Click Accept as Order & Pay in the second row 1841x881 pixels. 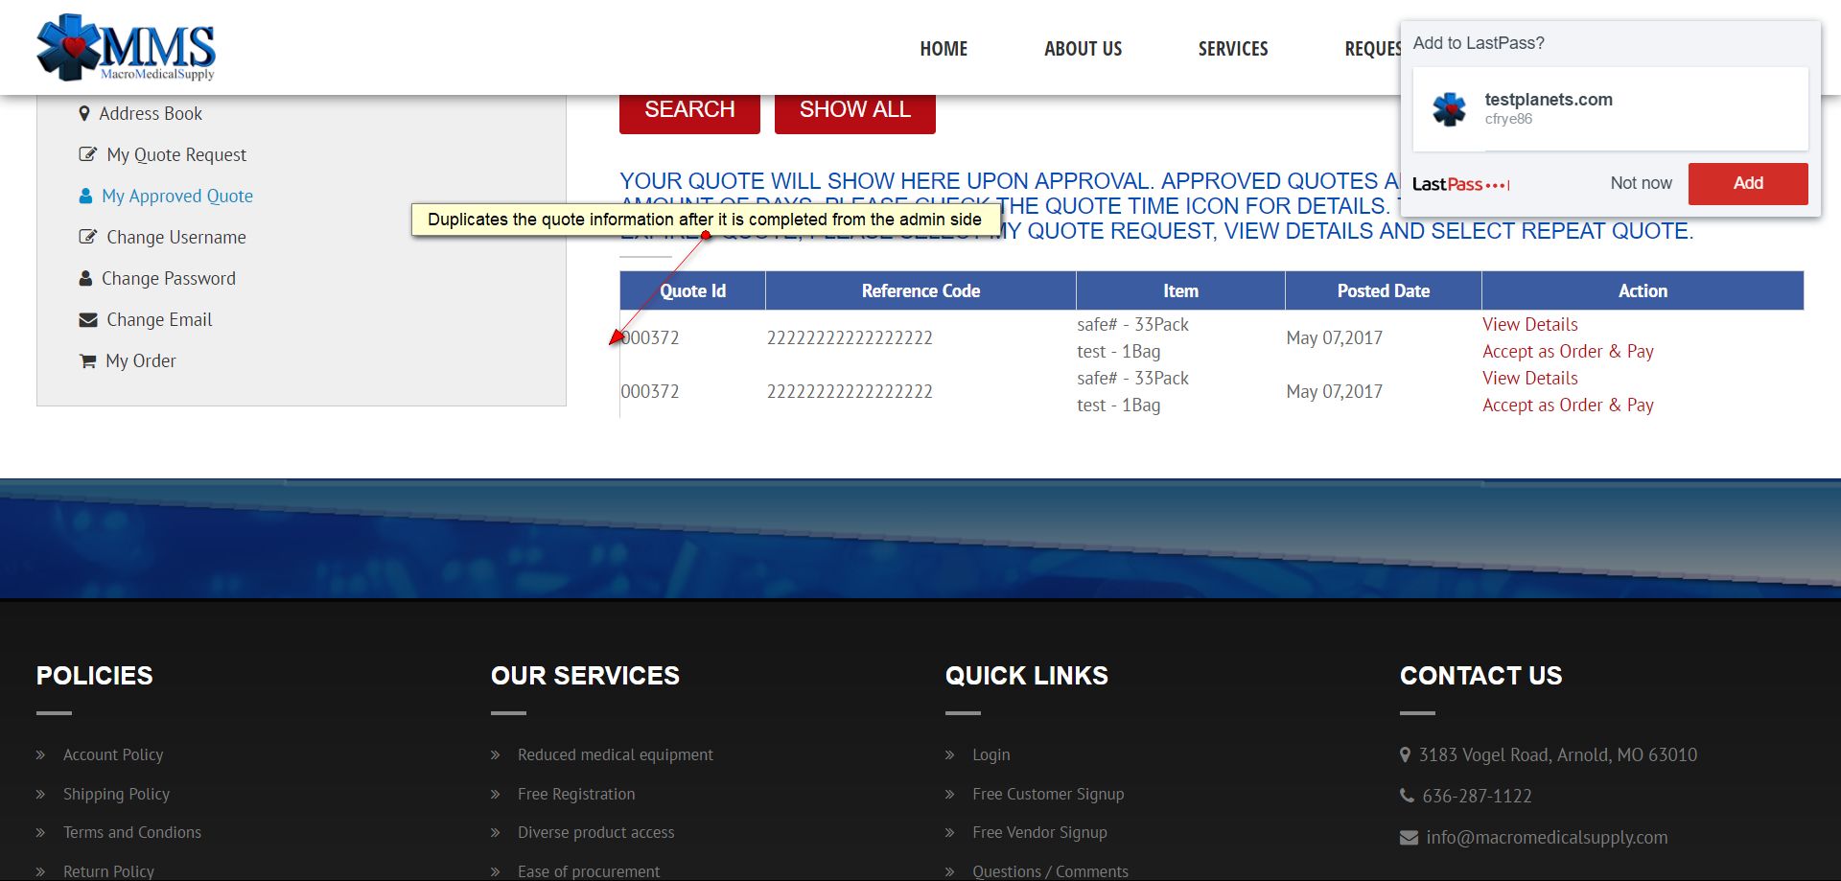pyautogui.click(x=1568, y=405)
